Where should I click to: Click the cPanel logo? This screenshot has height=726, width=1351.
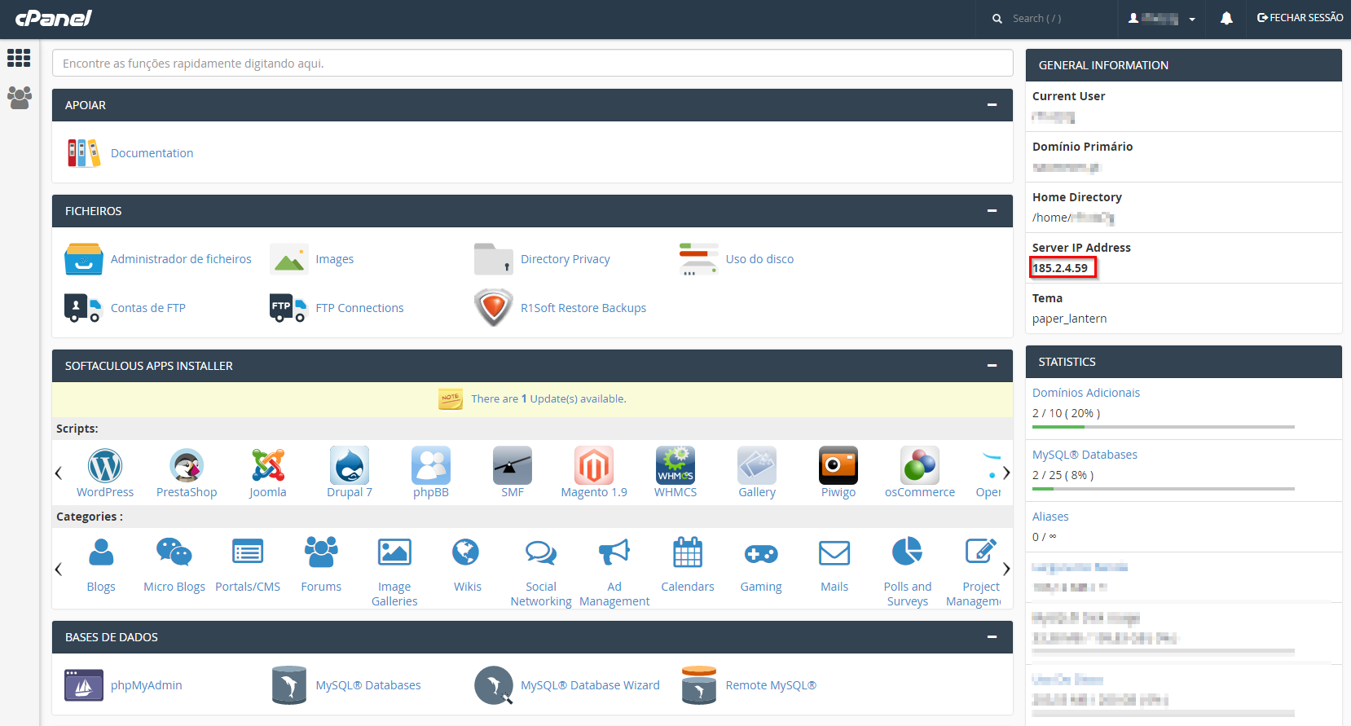[x=53, y=18]
